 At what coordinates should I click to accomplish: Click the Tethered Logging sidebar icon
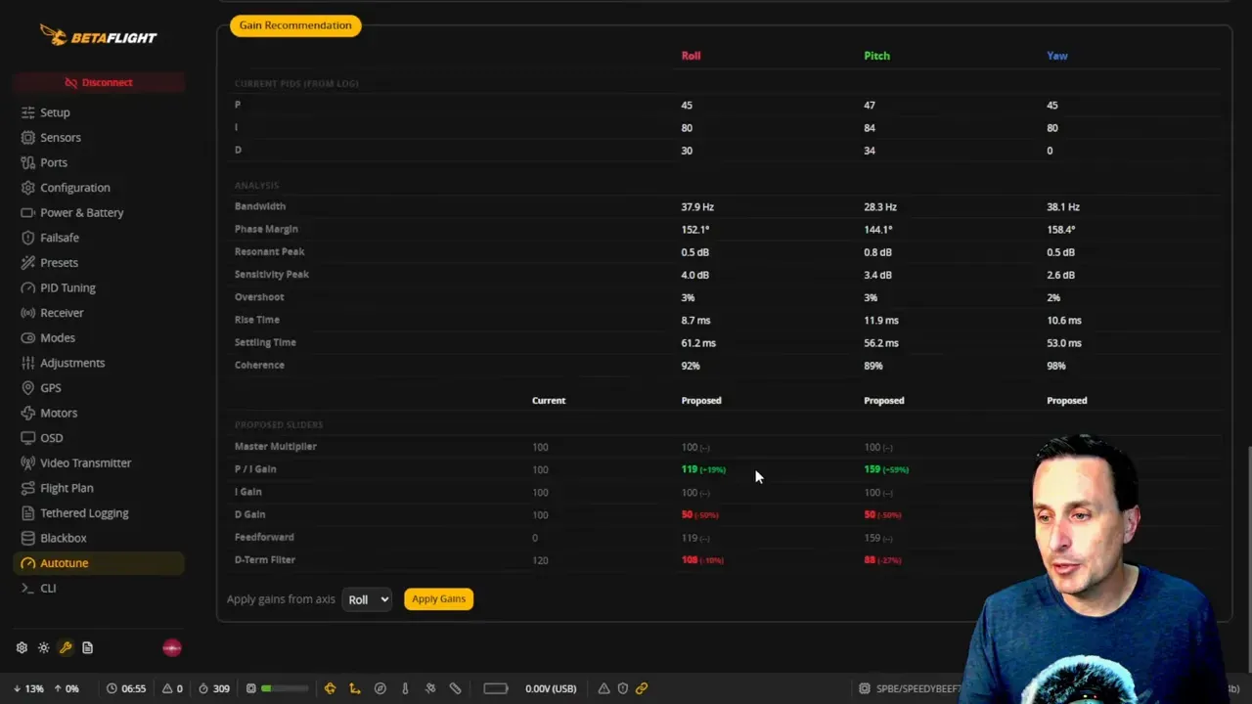tap(28, 513)
